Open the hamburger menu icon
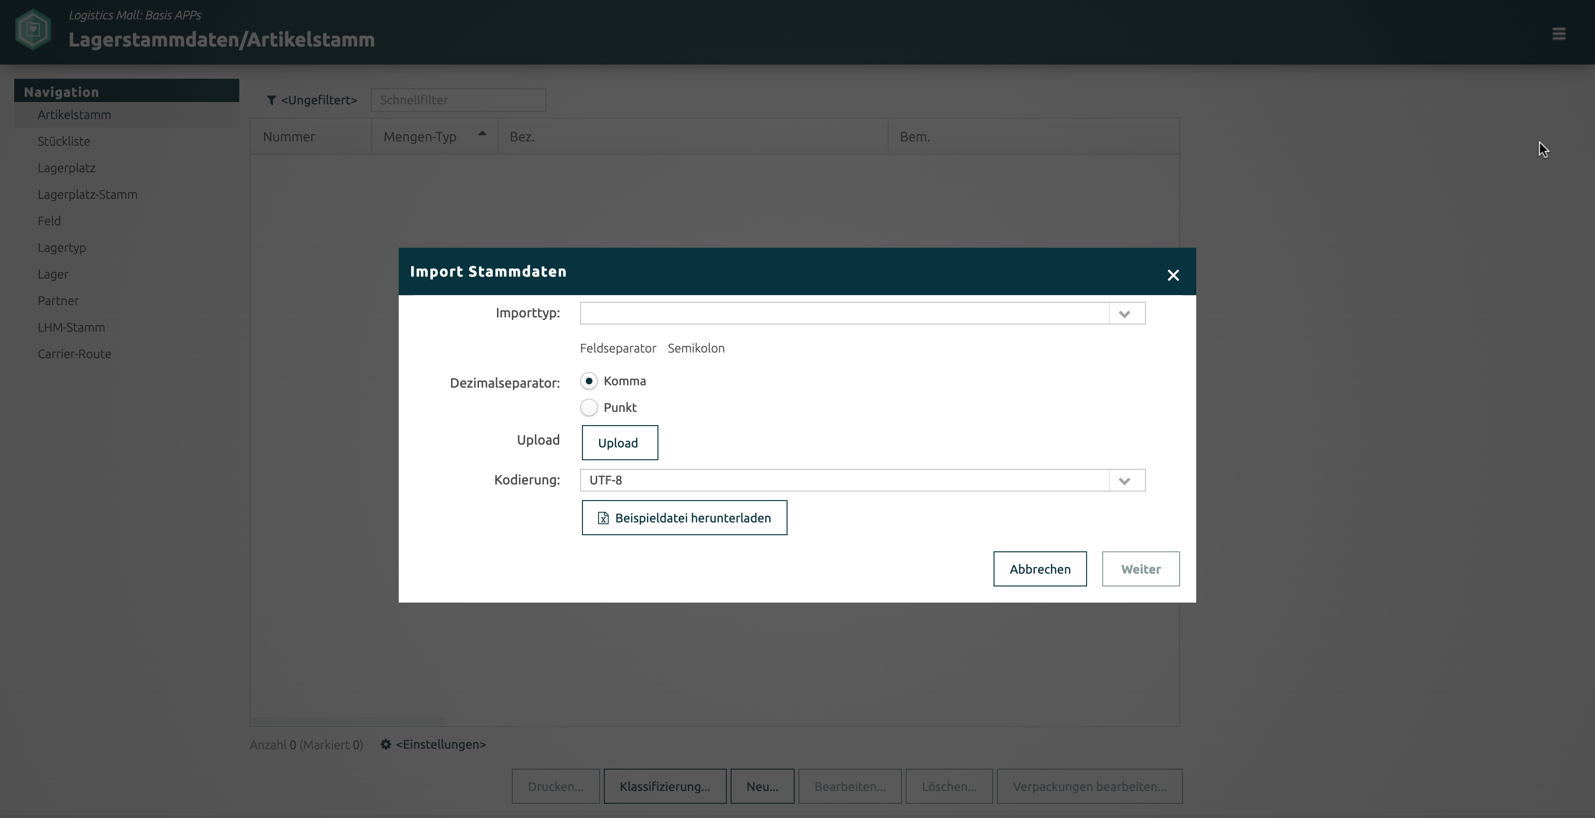Viewport: 1595px width, 818px height. click(x=1558, y=34)
